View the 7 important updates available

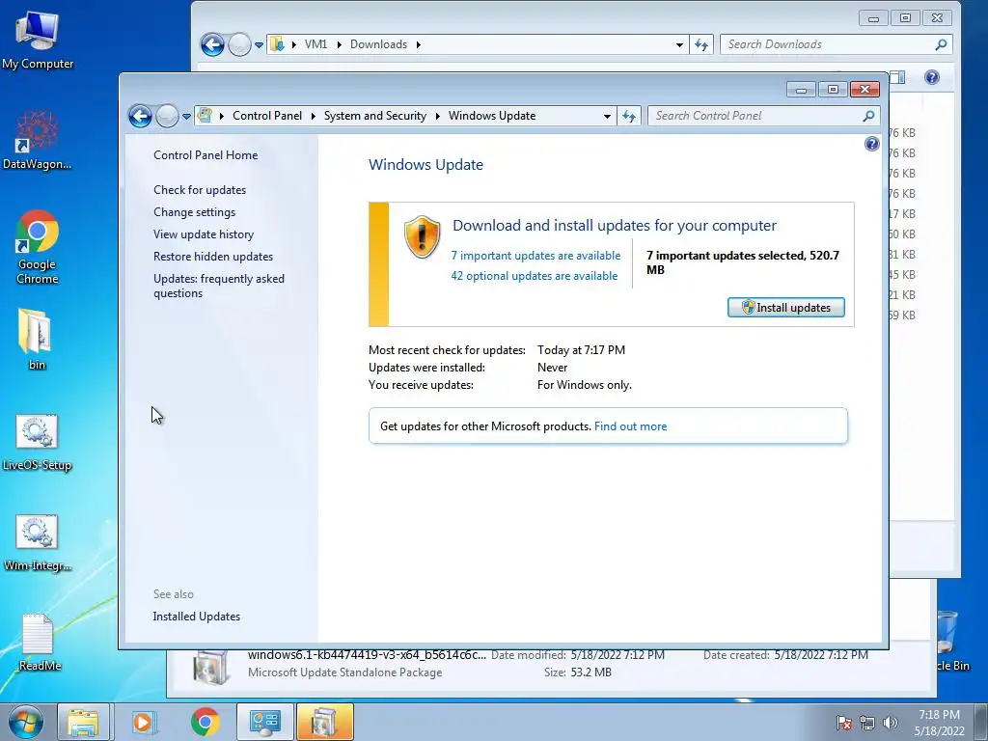point(535,256)
